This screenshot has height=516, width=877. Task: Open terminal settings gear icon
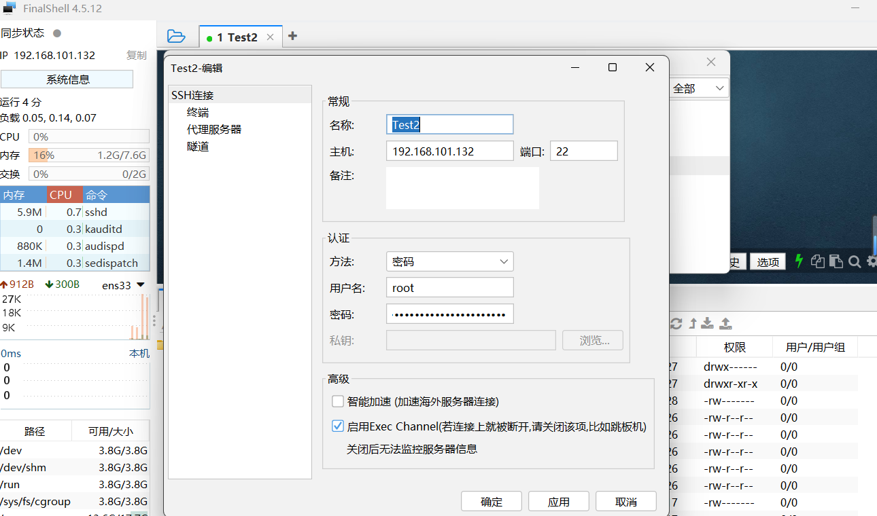click(871, 261)
